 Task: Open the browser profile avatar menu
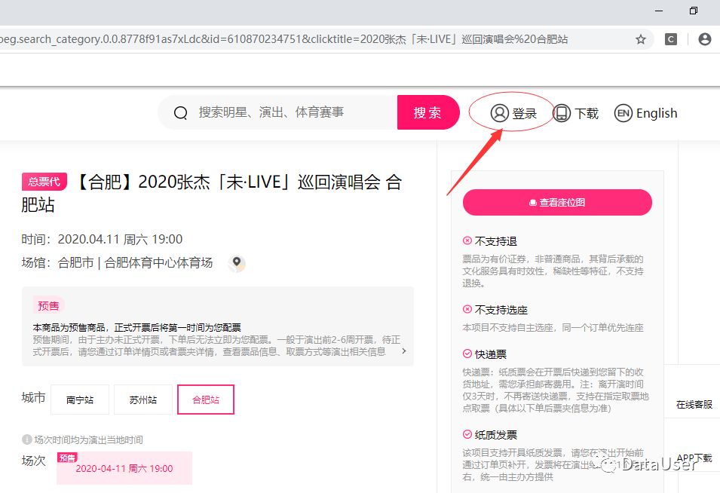pyautogui.click(x=703, y=39)
